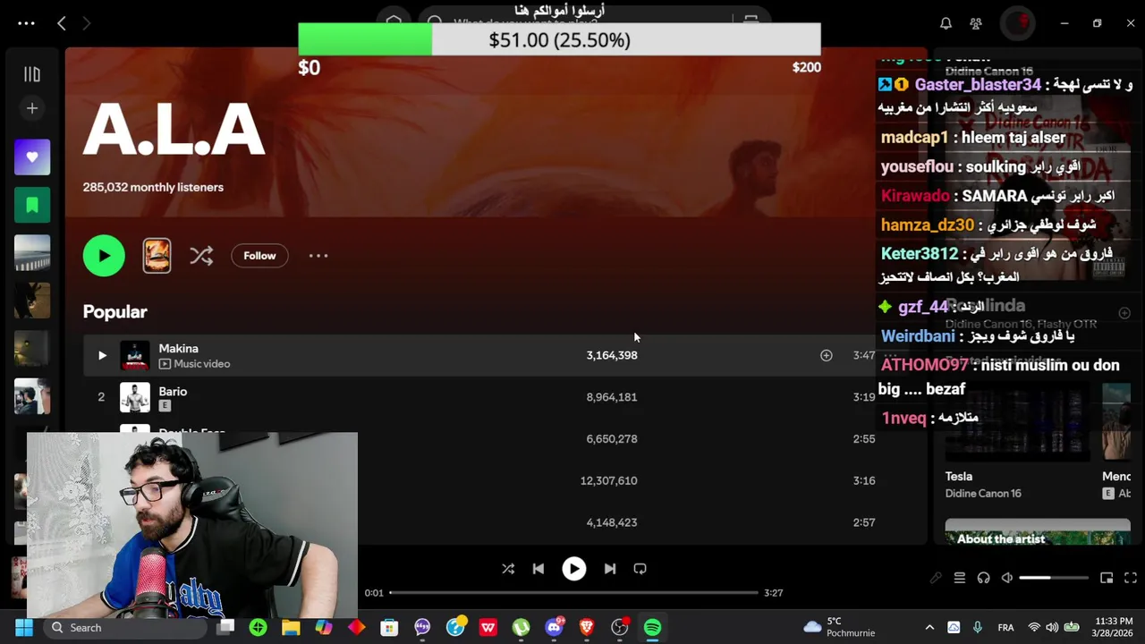Open File Explorer from the taskbar
The image size is (1145, 644).
291,628
